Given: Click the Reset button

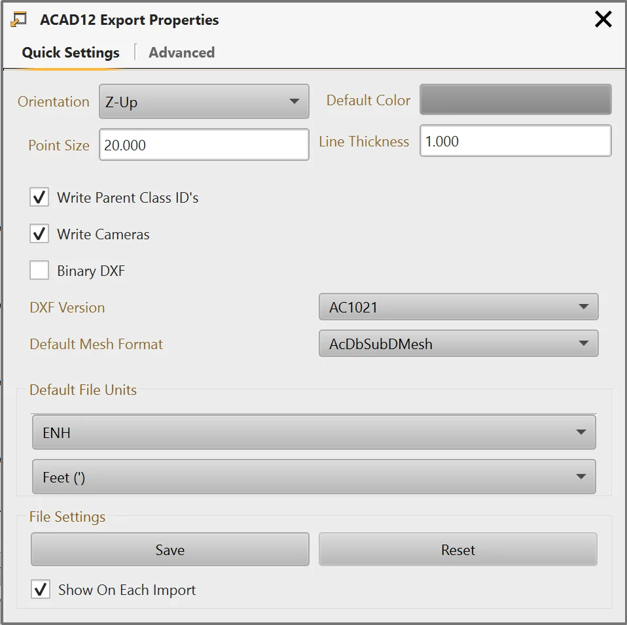Looking at the screenshot, I should (x=458, y=550).
